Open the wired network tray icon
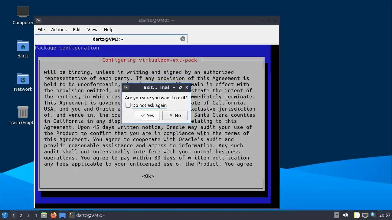This screenshot has height=220, width=392. coord(365,215)
